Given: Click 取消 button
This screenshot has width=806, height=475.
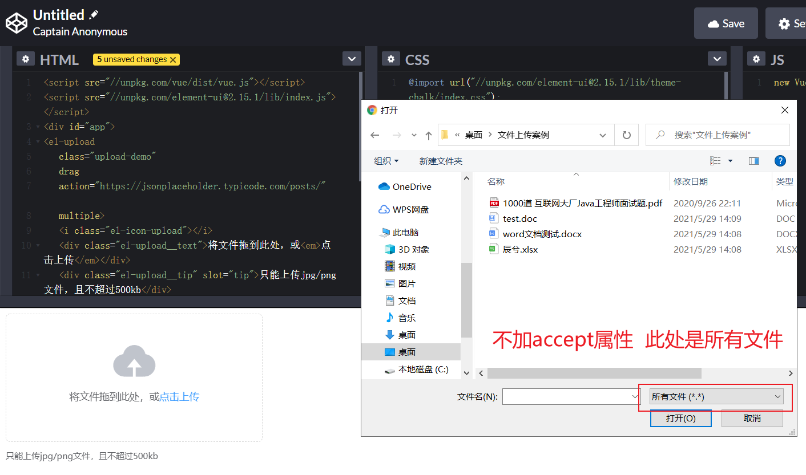Looking at the screenshot, I should pyautogui.click(x=752, y=418).
